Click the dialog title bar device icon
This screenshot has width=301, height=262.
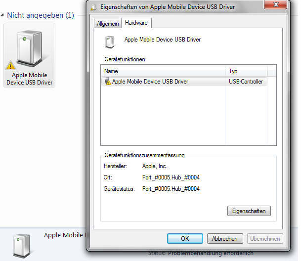tap(93, 7)
